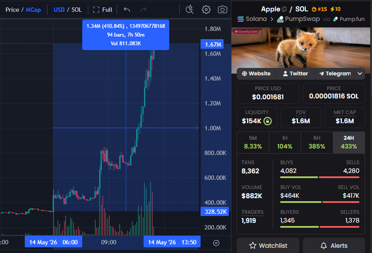This screenshot has height=253, width=372.
Task: Open the token Website link
Action: pos(256,74)
